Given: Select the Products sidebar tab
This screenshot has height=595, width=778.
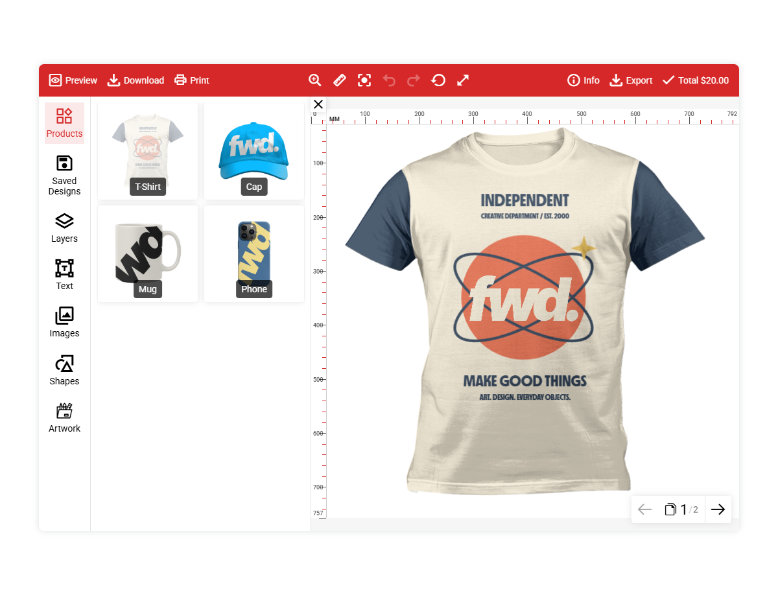Looking at the screenshot, I should (x=64, y=123).
